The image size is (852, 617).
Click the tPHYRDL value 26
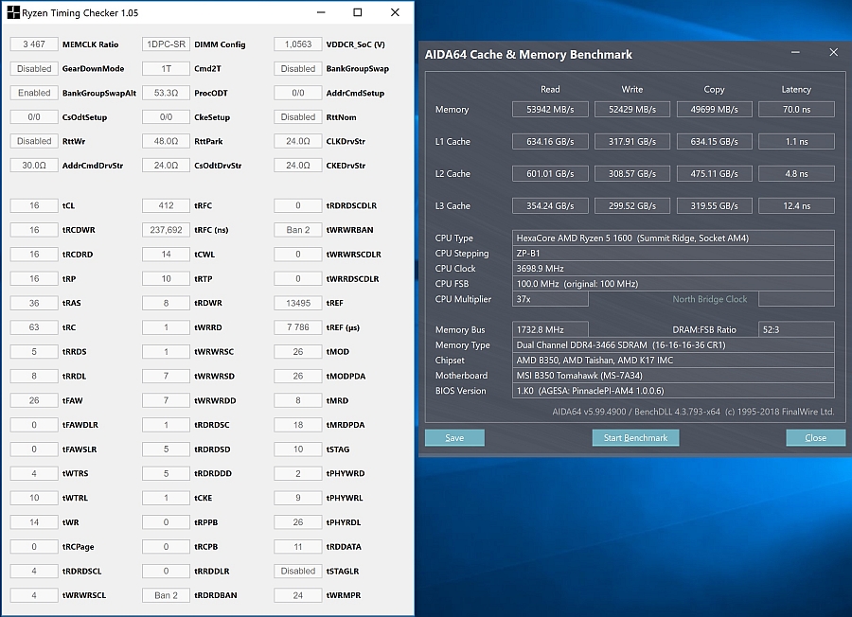(x=298, y=522)
